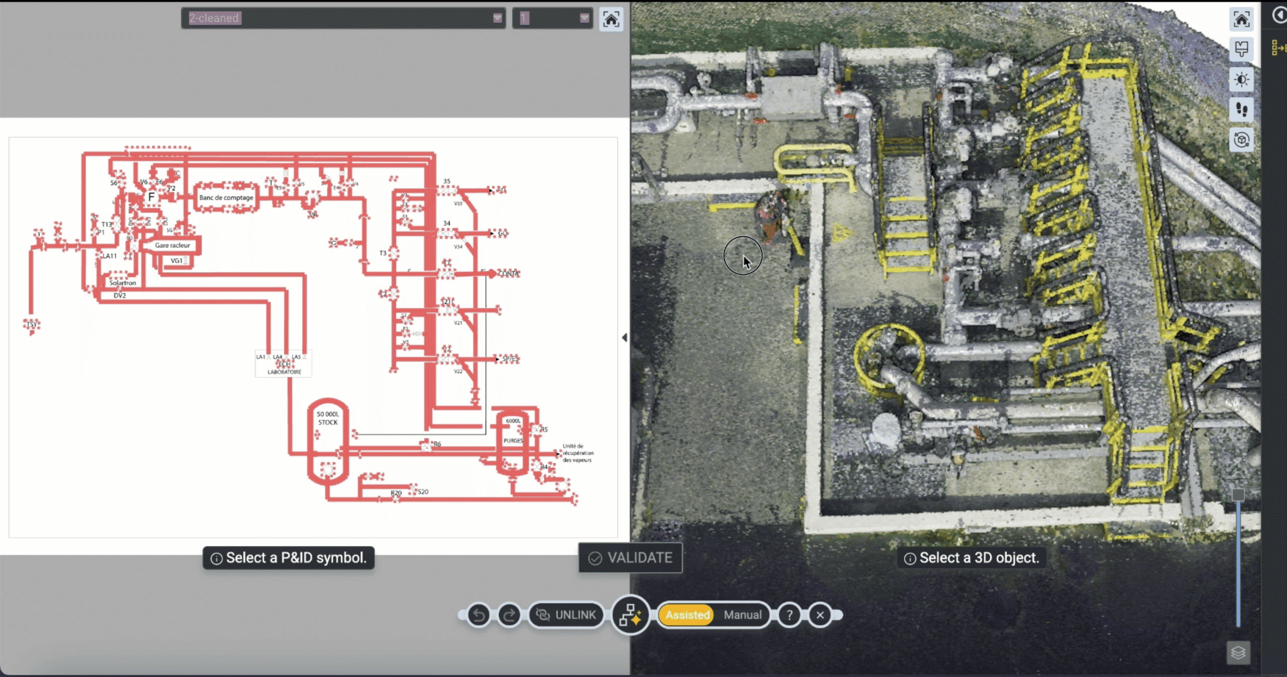
Task: Collapse P&ID panel with divider arrow
Action: 624,337
